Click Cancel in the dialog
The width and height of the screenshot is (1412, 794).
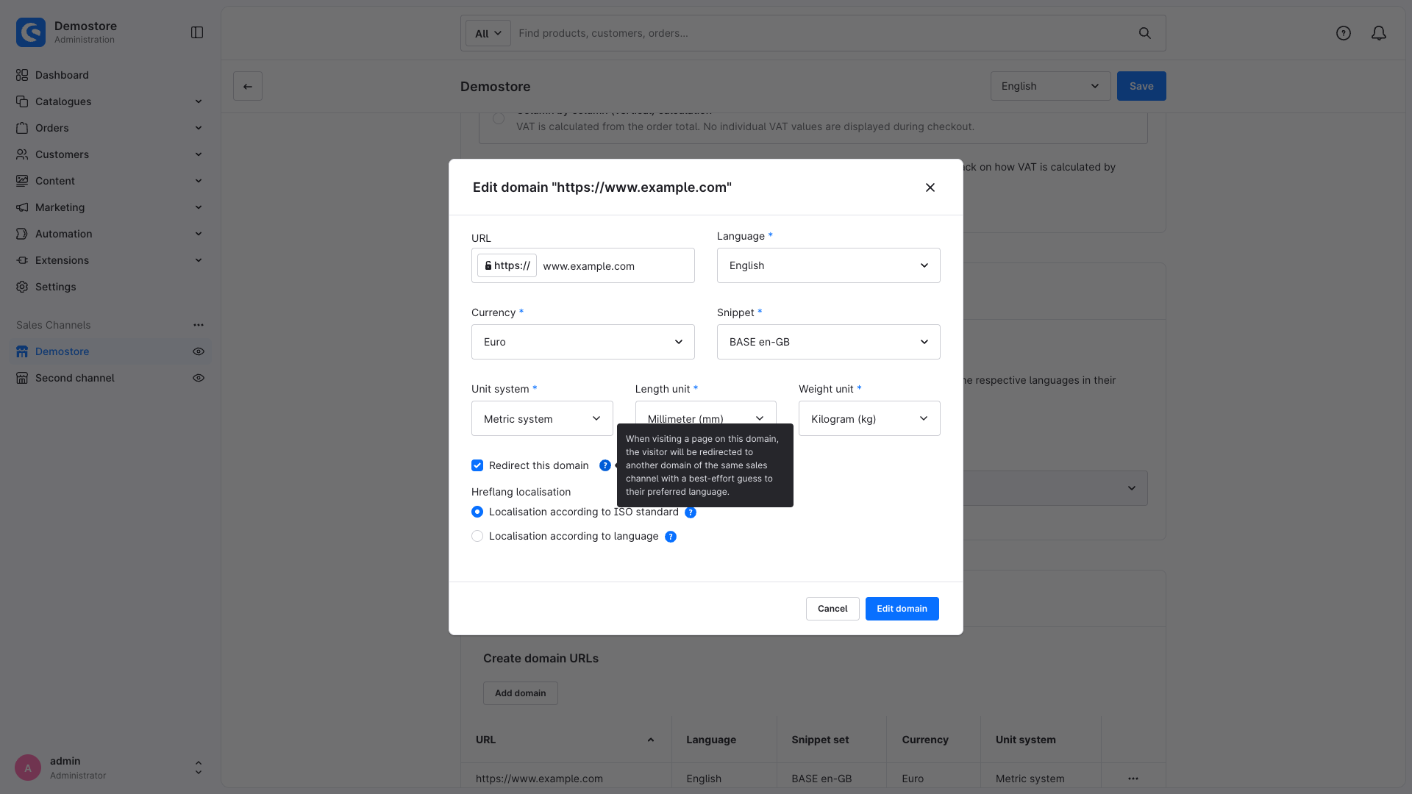[832, 609]
